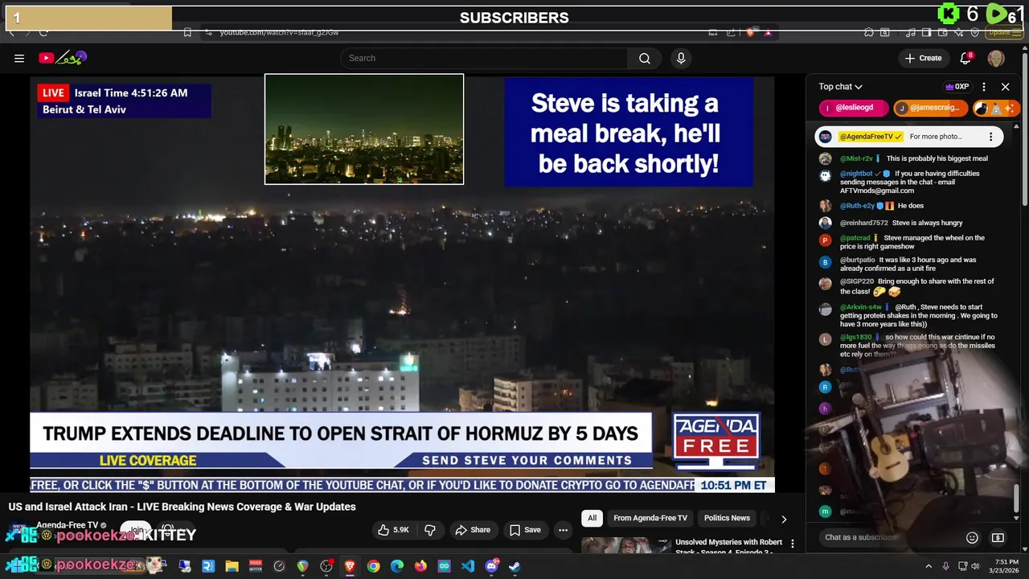1029x579 pixels.
Task: Open the YouTube guide hamburger menu
Action: [x=19, y=58]
